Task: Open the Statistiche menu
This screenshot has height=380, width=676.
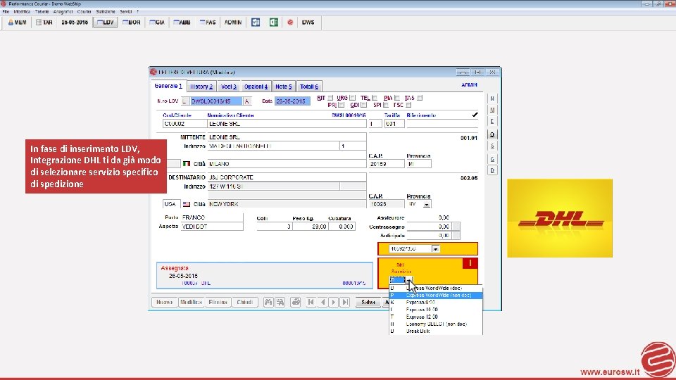Action: click(106, 12)
